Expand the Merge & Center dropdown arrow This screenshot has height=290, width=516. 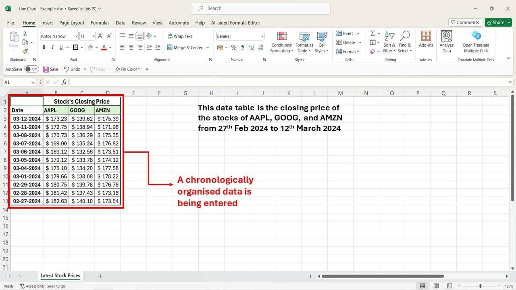click(x=208, y=48)
